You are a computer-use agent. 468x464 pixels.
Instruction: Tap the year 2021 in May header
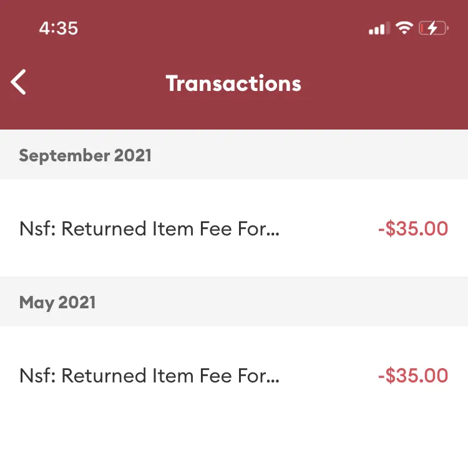tap(77, 302)
